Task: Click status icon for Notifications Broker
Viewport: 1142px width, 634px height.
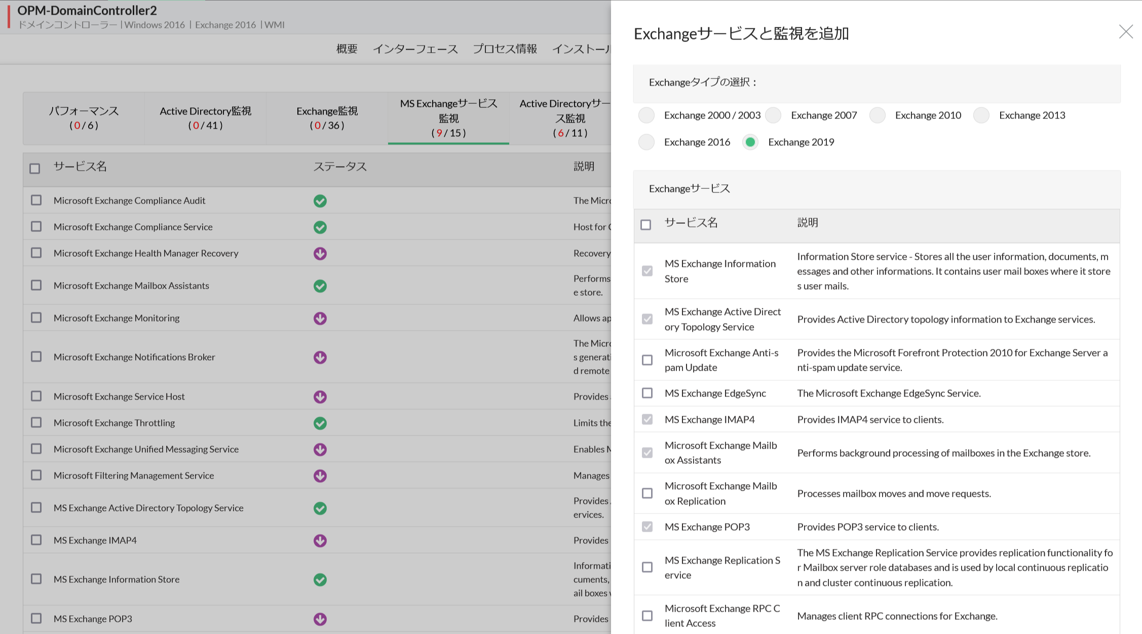Action: point(320,358)
